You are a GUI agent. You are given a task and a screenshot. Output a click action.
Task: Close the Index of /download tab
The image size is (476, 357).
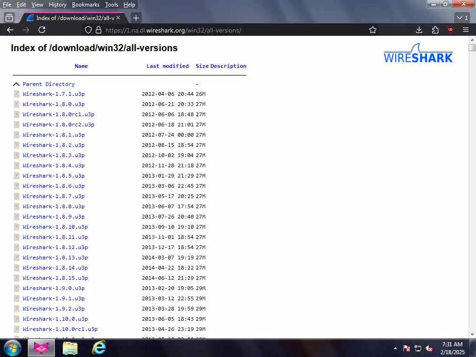tap(118, 18)
